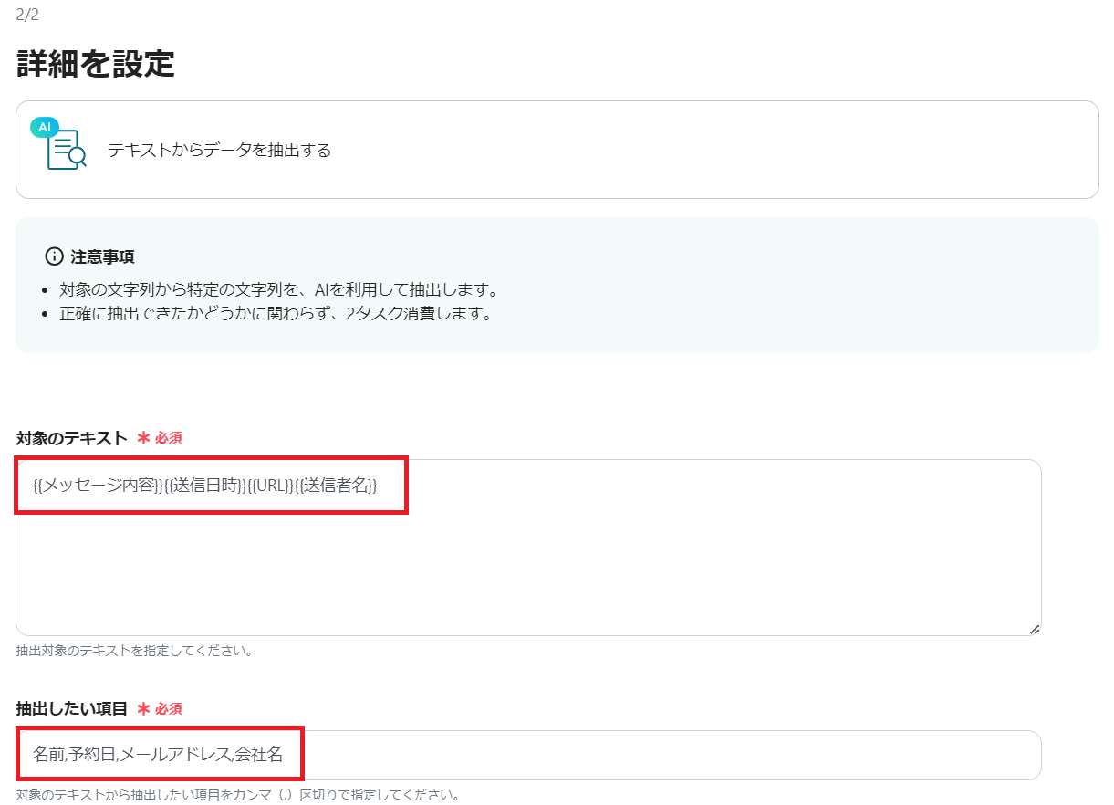Image resolution: width=1114 pixels, height=805 pixels.
Task: Click the AI text extraction document icon
Action: coord(60,144)
